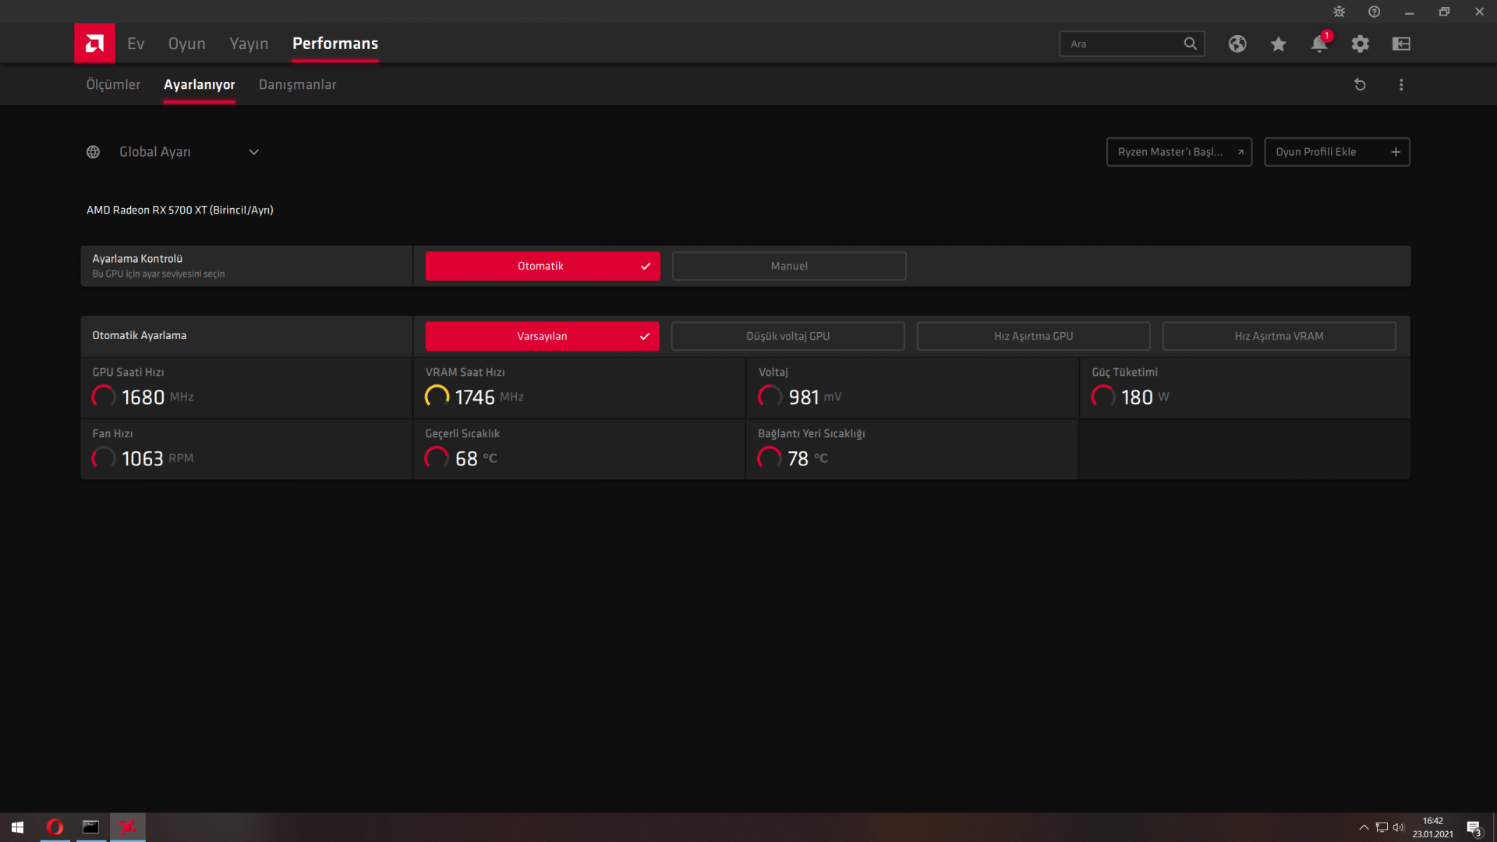The image size is (1497, 842).
Task: Click the bug report icon
Action: [1339, 12]
